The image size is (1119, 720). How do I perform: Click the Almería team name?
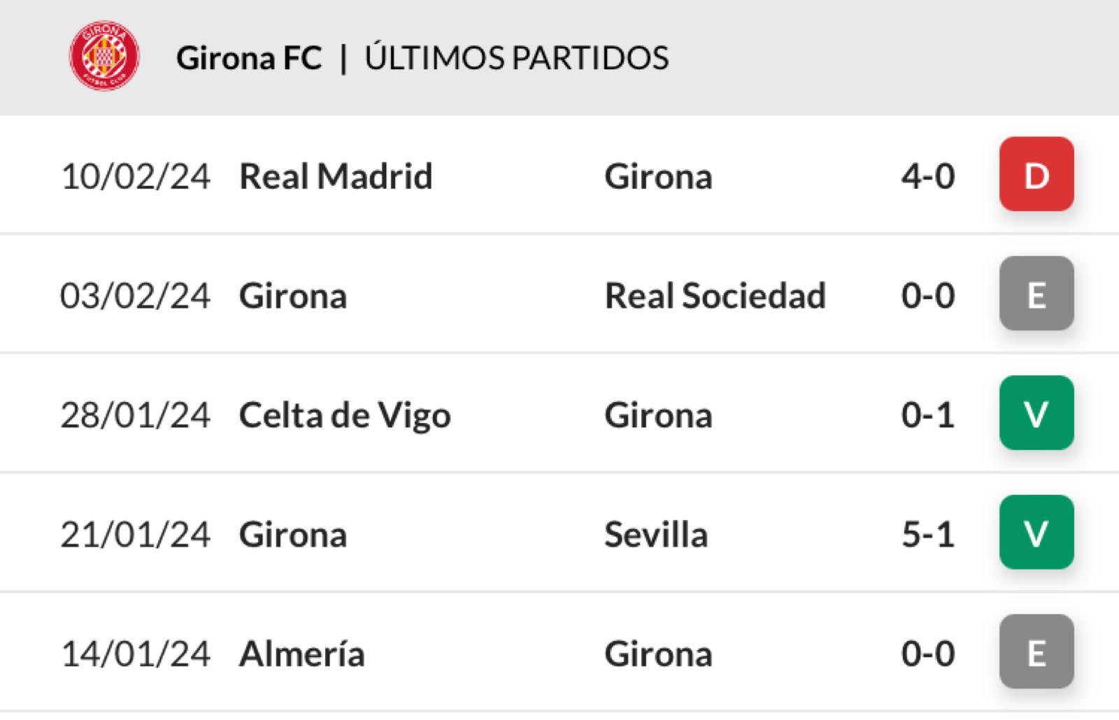click(x=302, y=654)
